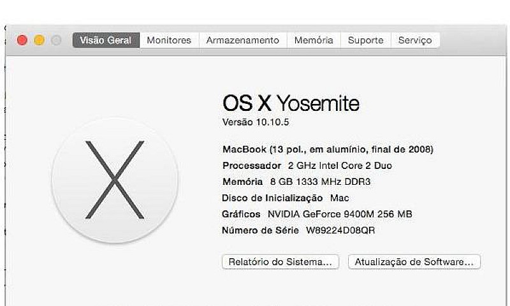Click the Versão 10.10.5 text
Image resolution: width=510 pixels, height=306 pixels.
pos(256,122)
